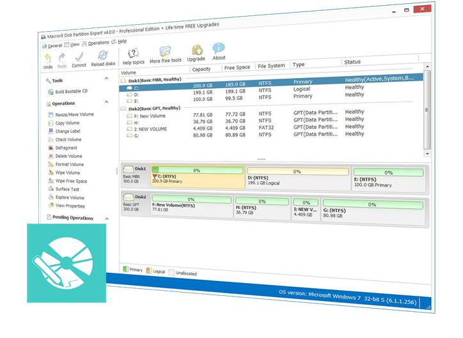This screenshot has height=338, width=463.
Task: Choose Format Volume operation
Action: point(66,164)
